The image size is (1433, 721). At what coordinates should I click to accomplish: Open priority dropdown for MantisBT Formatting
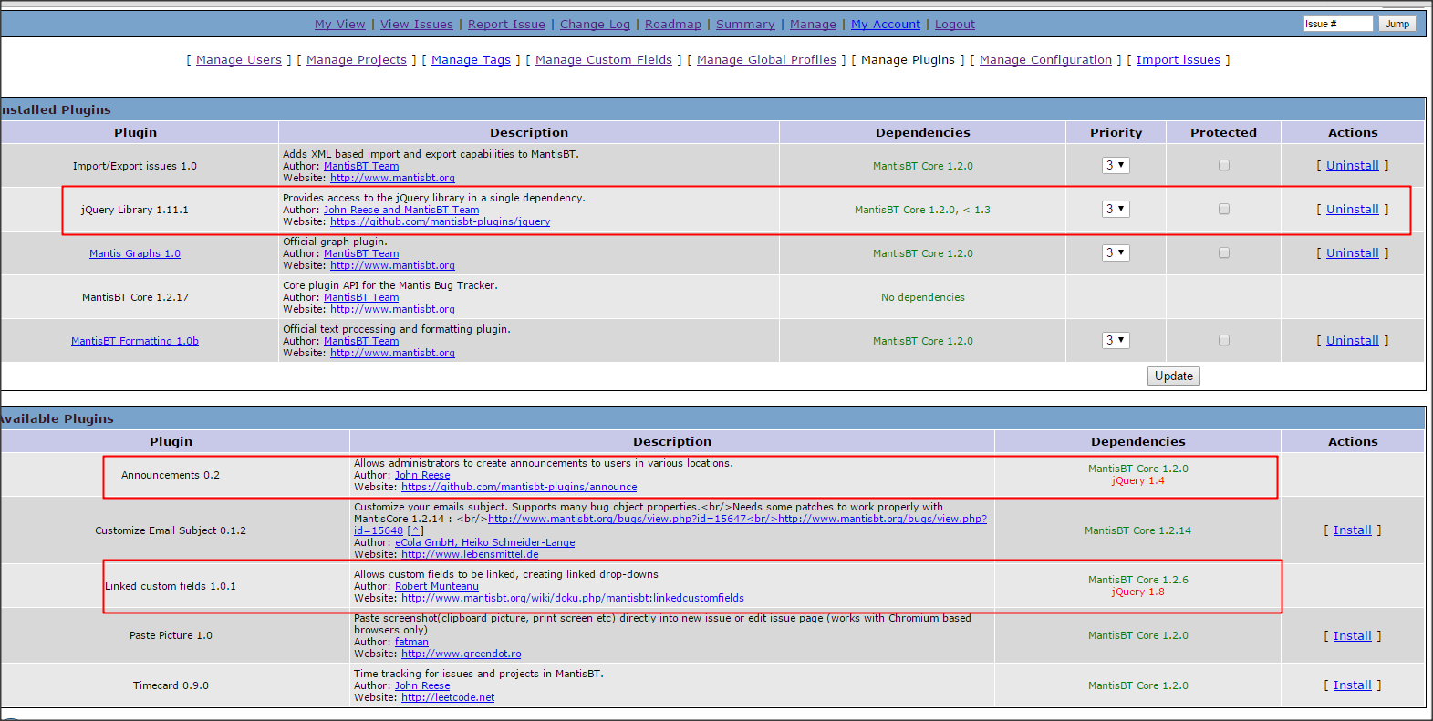pyautogui.click(x=1116, y=341)
